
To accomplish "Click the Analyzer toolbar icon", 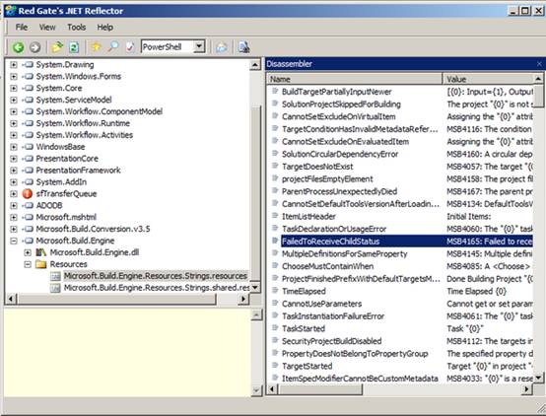I will [x=130, y=46].
